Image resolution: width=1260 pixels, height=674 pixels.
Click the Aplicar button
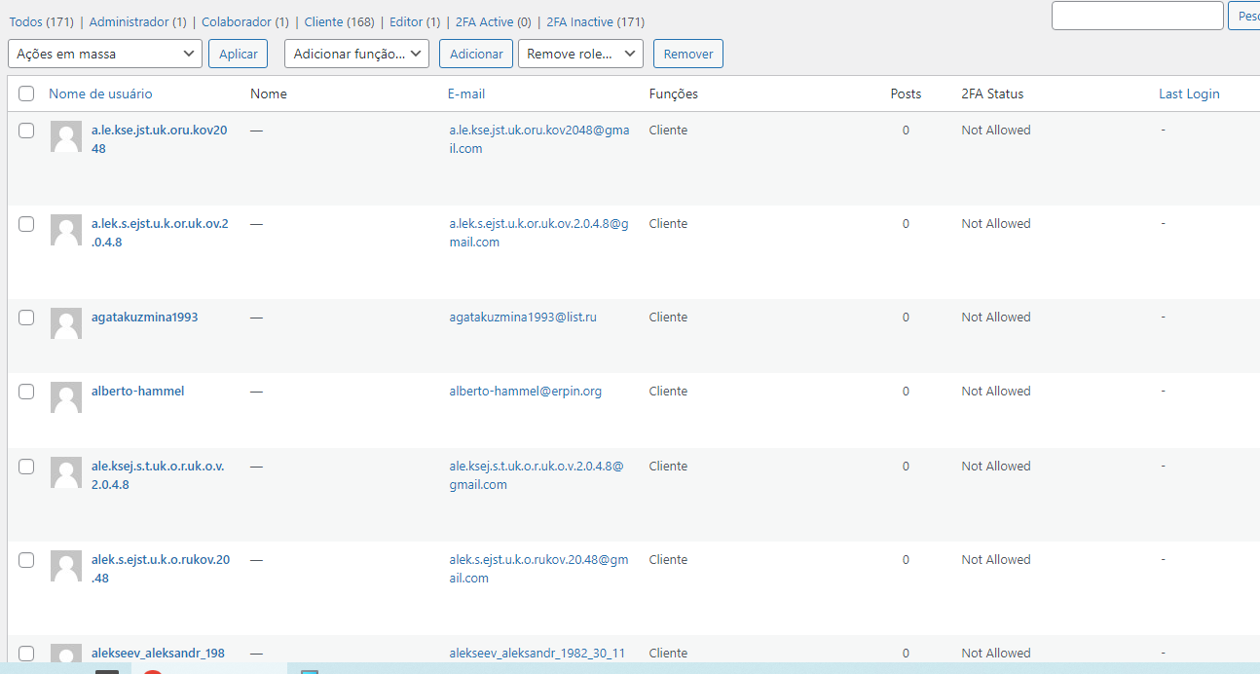click(x=238, y=54)
